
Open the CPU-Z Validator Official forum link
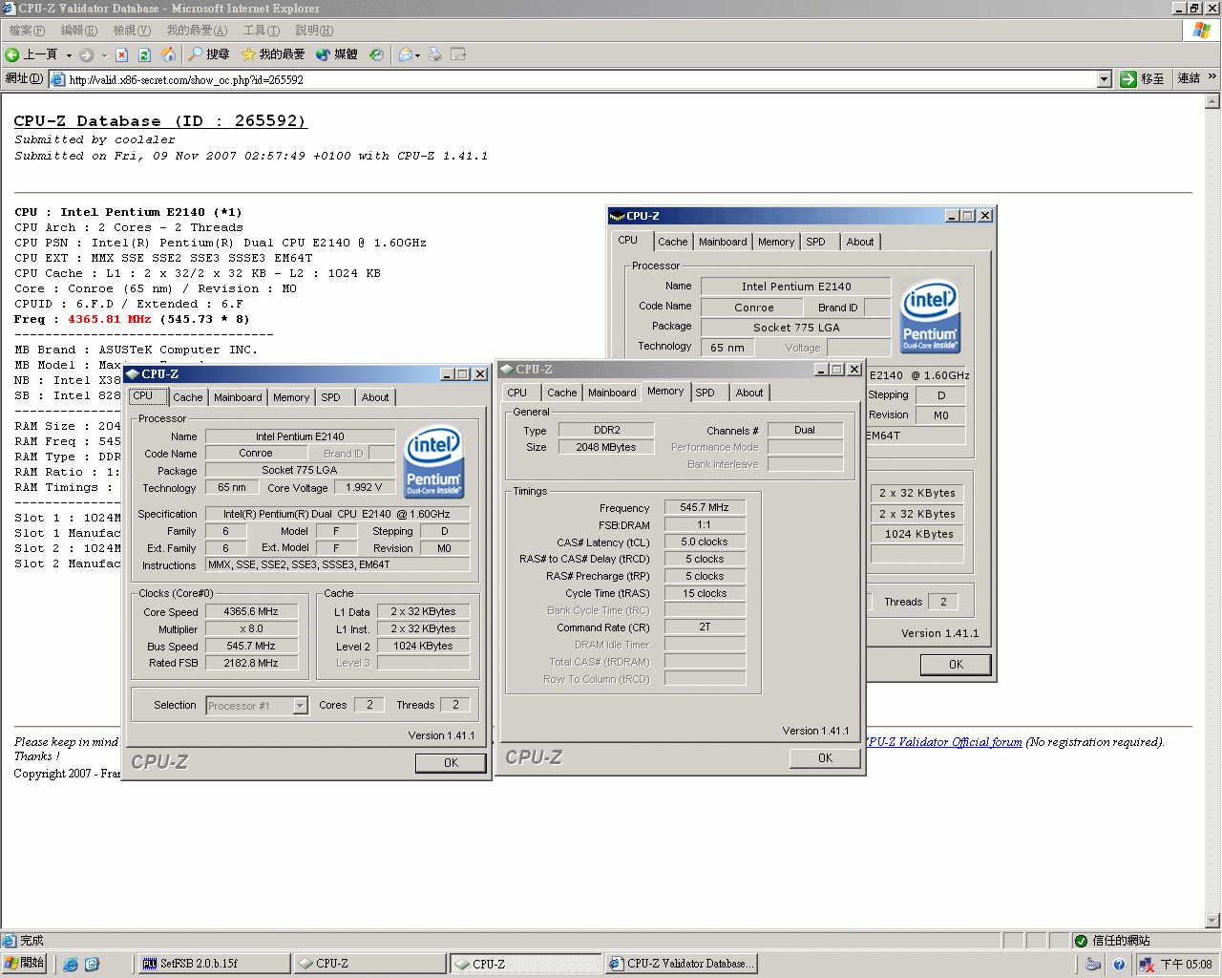point(943,742)
